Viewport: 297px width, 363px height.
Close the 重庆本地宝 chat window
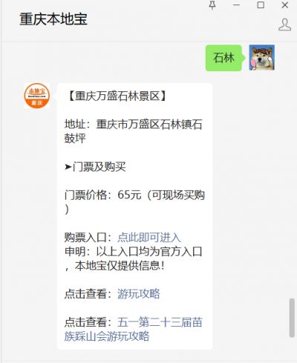[285, 5]
